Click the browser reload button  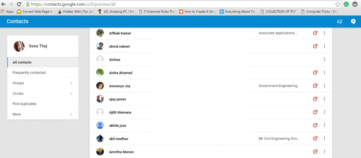click(x=18, y=4)
